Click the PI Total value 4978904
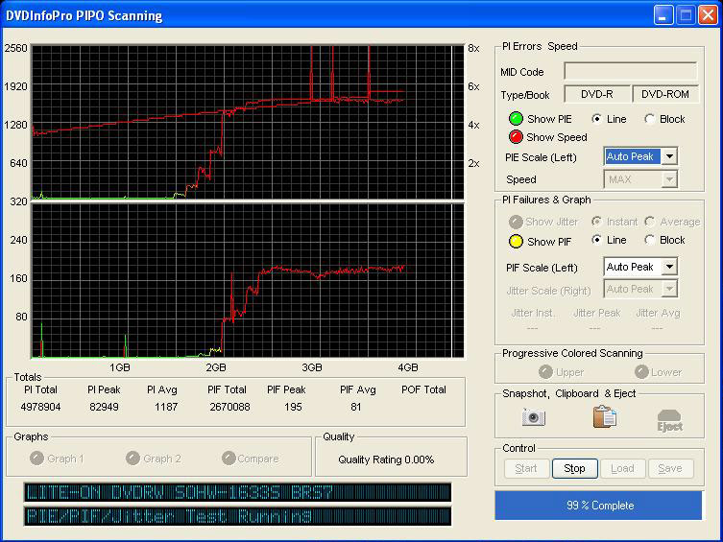This screenshot has height=542, width=723. point(40,407)
